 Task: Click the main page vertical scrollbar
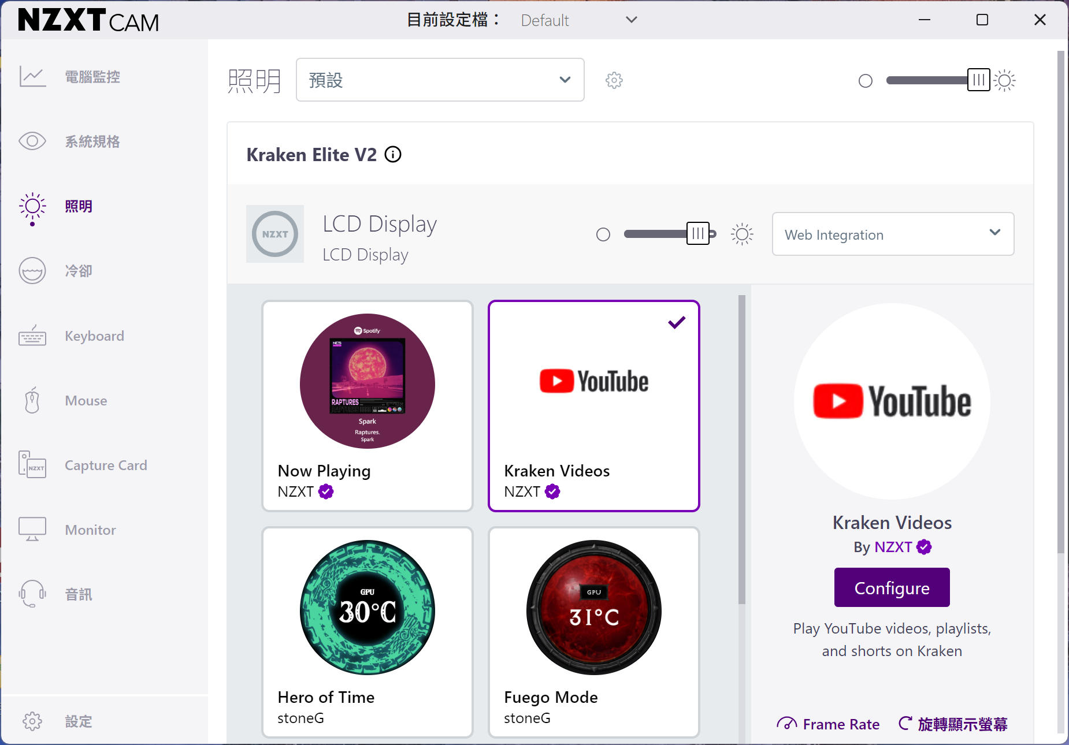pyautogui.click(x=1061, y=301)
